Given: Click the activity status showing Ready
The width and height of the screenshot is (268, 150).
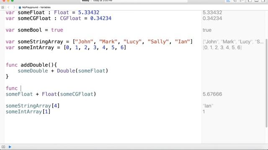Looking at the screenshot, I should (x=85, y=1).
